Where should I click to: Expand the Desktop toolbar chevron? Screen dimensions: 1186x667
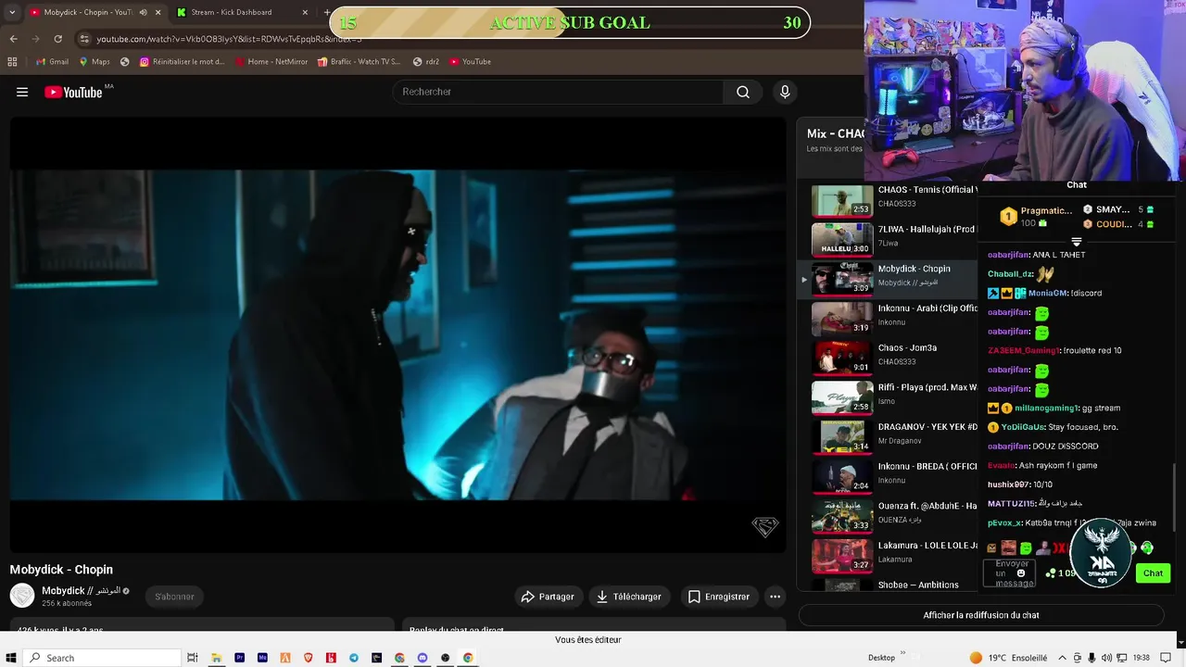902,654
